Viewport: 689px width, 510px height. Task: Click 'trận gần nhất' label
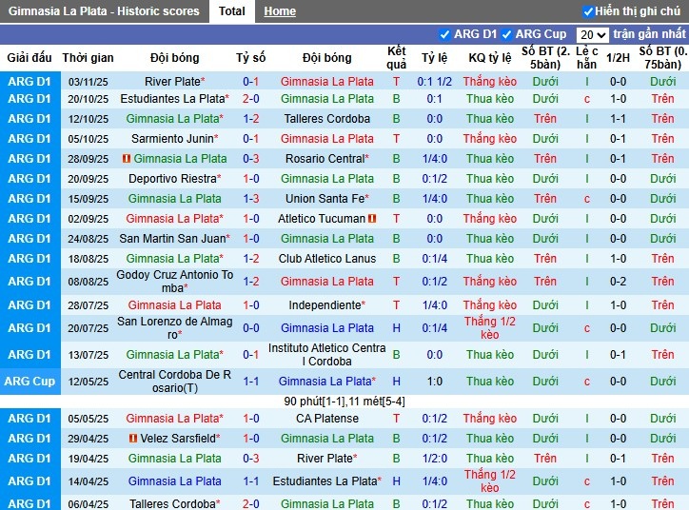click(x=649, y=34)
